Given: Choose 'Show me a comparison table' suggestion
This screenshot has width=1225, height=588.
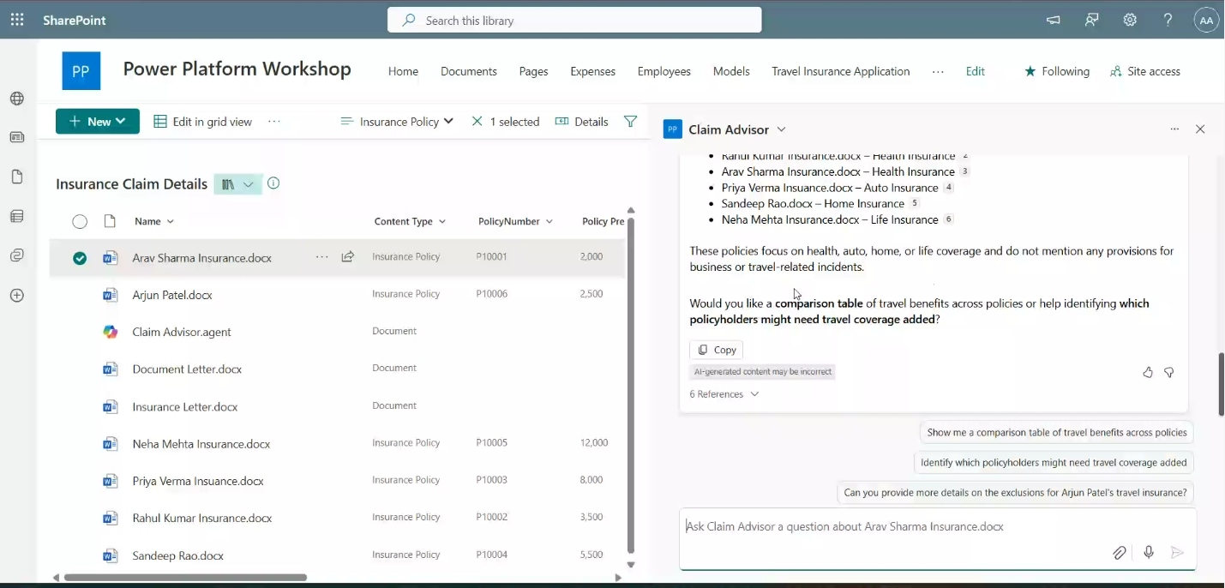Looking at the screenshot, I should click(x=1057, y=433).
